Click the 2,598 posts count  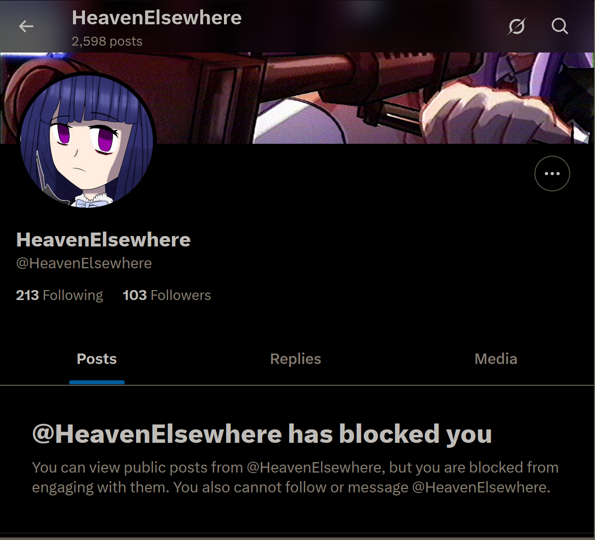tap(107, 41)
